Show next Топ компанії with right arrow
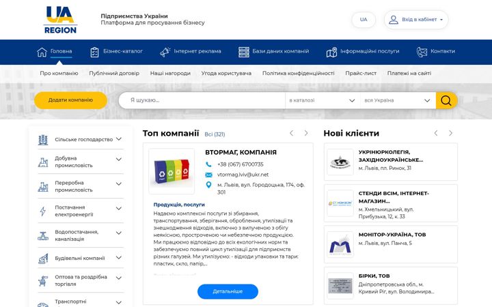This screenshot has height=307, width=492. (x=306, y=134)
